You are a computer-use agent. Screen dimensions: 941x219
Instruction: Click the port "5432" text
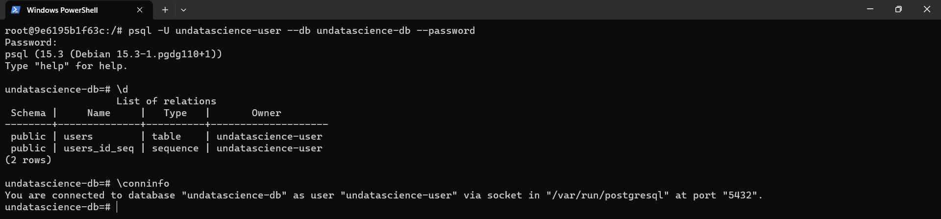[740, 195]
